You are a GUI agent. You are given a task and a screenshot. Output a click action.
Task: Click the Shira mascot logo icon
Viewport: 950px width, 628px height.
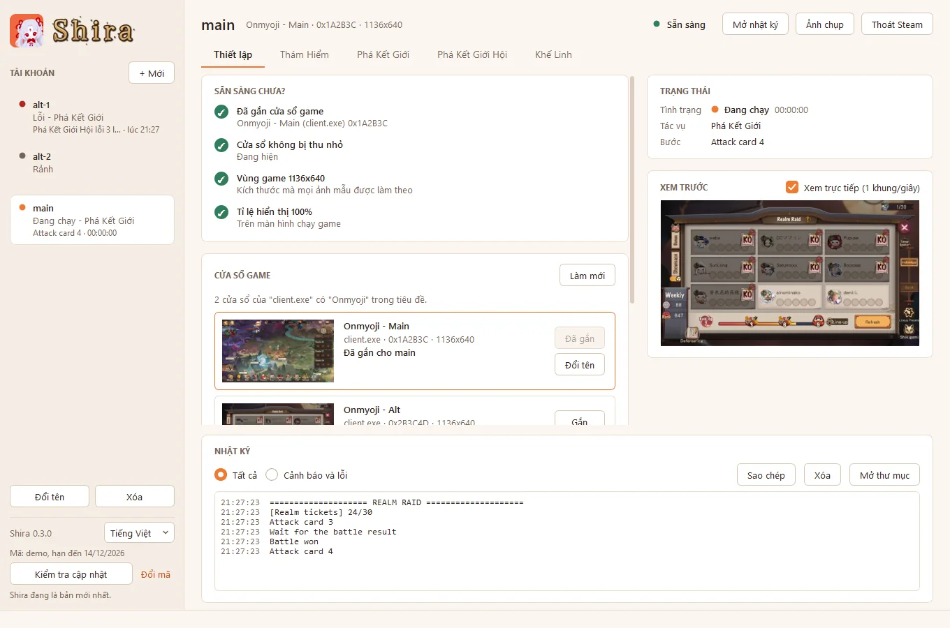coord(27,31)
